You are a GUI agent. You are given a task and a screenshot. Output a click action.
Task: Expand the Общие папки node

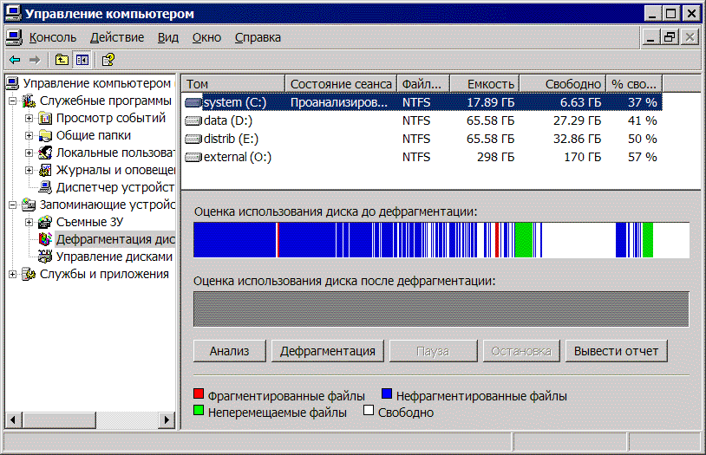29,135
